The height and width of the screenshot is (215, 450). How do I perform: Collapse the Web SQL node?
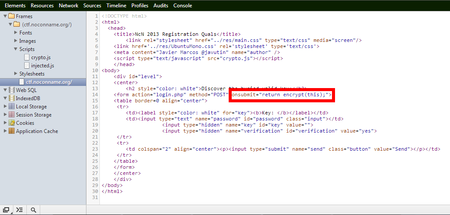[x=5, y=90]
